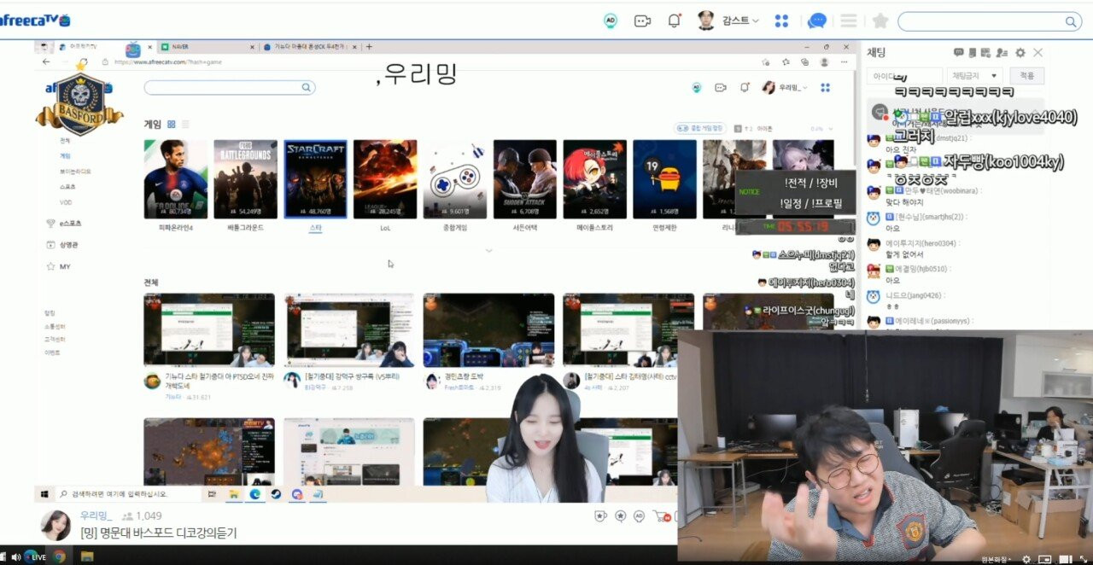Open the 경민초랑 도박 stream title
This screenshot has width=1093, height=565.
(x=465, y=376)
